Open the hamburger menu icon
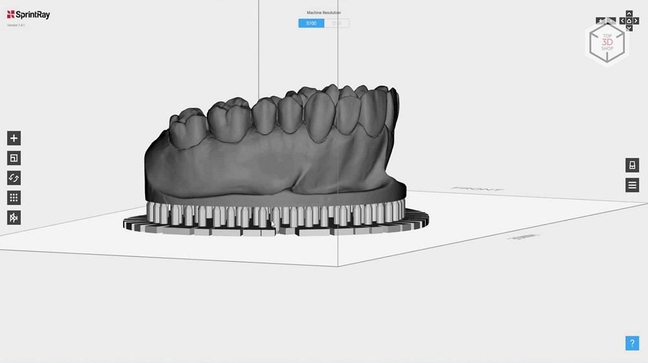This screenshot has width=648, height=363. click(x=632, y=185)
